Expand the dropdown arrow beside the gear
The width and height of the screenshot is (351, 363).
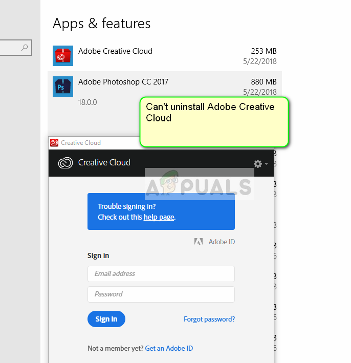tap(266, 164)
